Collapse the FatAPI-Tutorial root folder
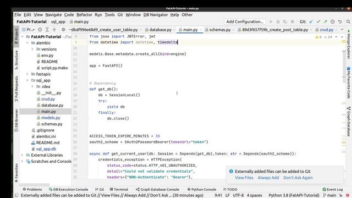Viewport: 352px width, 198px height. pos(22,37)
